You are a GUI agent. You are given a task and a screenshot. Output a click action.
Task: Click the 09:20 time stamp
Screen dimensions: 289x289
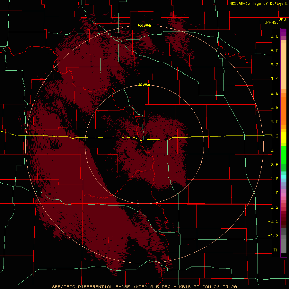230,287
